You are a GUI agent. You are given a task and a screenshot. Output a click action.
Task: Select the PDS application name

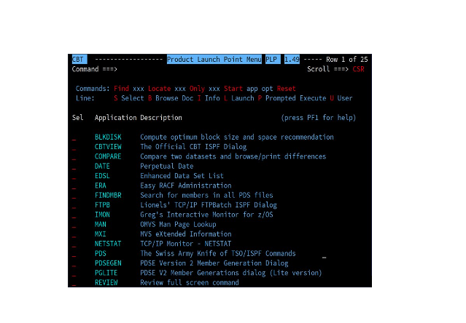(101, 254)
